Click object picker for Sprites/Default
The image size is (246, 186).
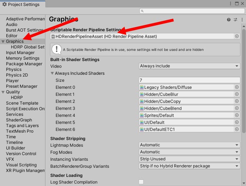point(237,115)
